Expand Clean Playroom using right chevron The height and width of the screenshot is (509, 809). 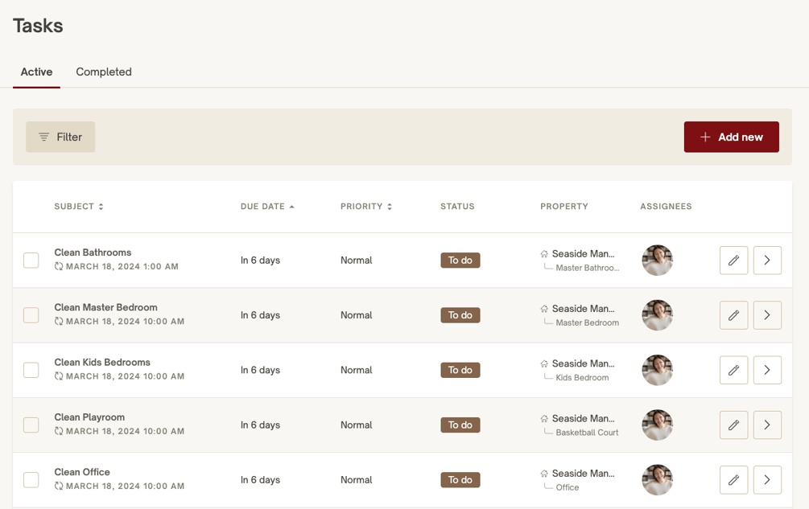click(x=767, y=425)
